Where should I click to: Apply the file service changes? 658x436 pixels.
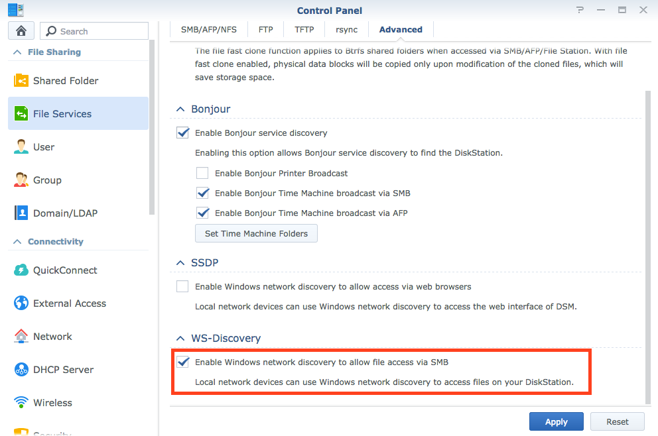(x=556, y=421)
